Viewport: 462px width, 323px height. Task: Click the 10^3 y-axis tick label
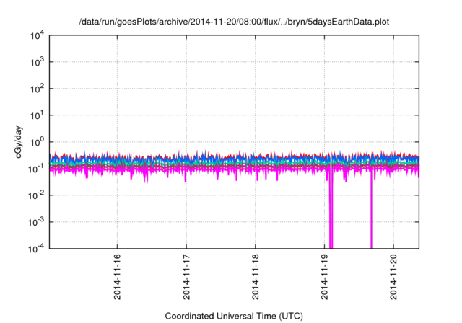coord(37,62)
